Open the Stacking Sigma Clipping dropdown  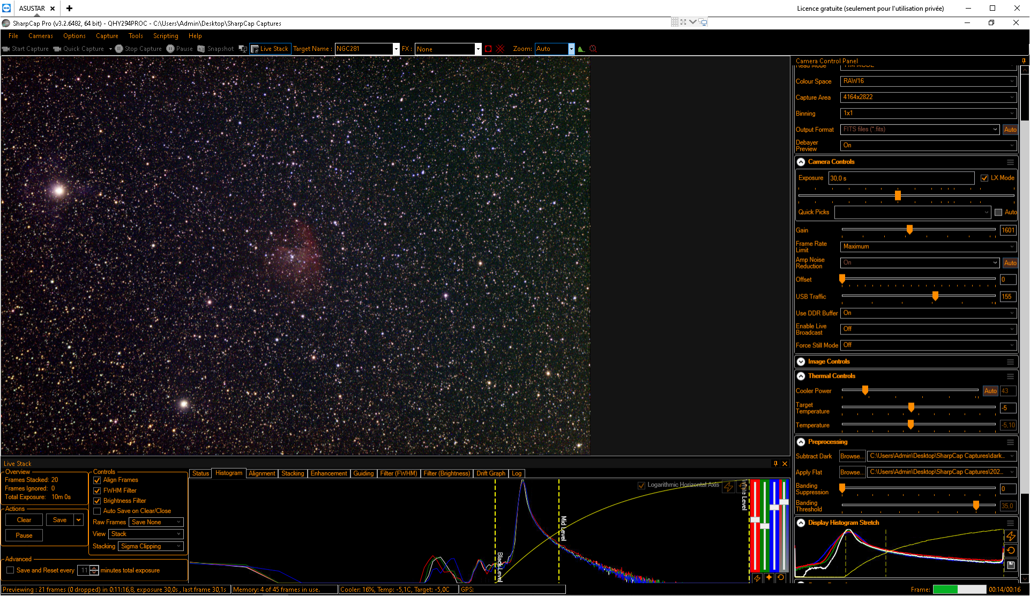(x=151, y=546)
